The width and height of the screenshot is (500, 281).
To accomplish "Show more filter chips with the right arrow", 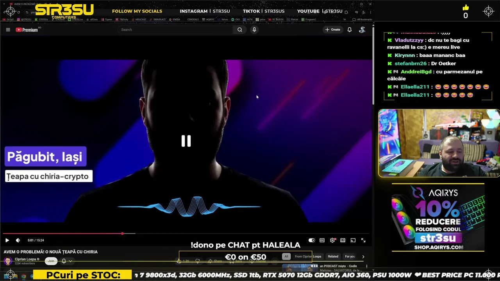I will (x=363, y=256).
